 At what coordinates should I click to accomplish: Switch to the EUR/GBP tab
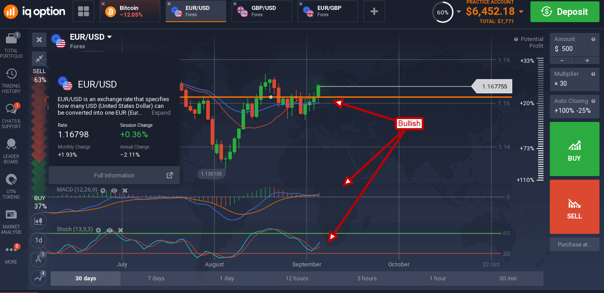tap(328, 11)
